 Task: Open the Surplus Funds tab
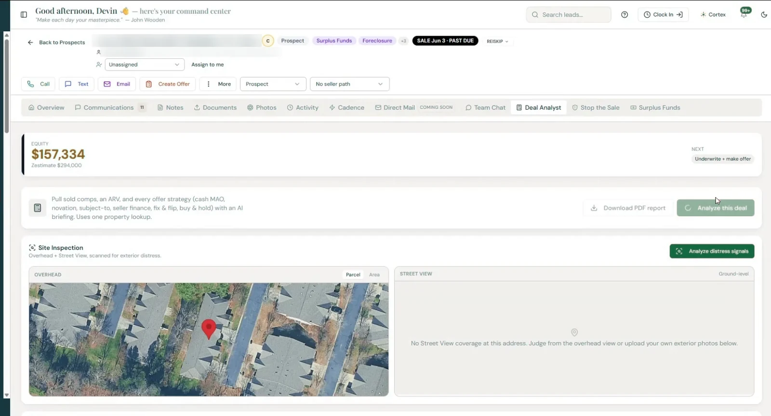(x=655, y=108)
